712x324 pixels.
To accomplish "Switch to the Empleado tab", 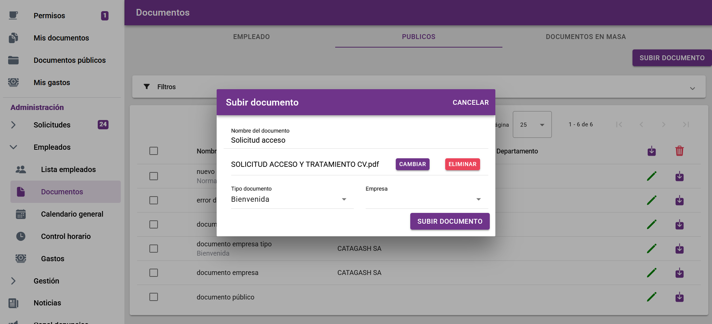I will [x=251, y=37].
